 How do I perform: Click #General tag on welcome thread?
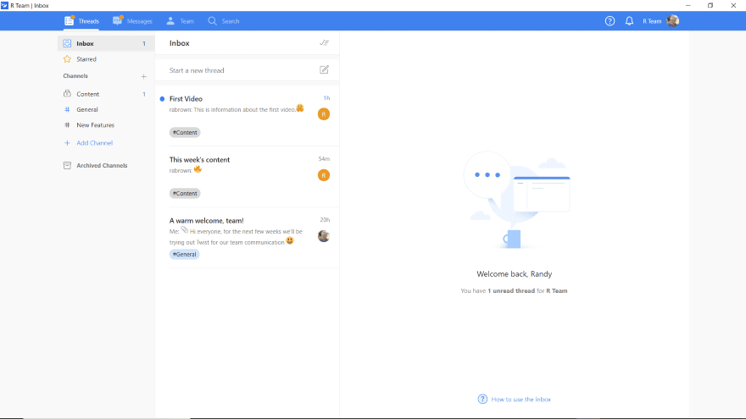tap(184, 254)
